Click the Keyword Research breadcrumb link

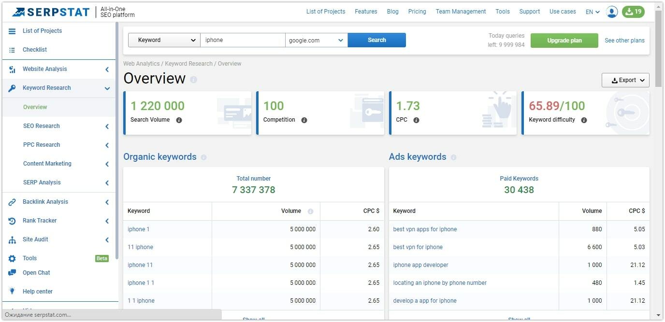189,64
